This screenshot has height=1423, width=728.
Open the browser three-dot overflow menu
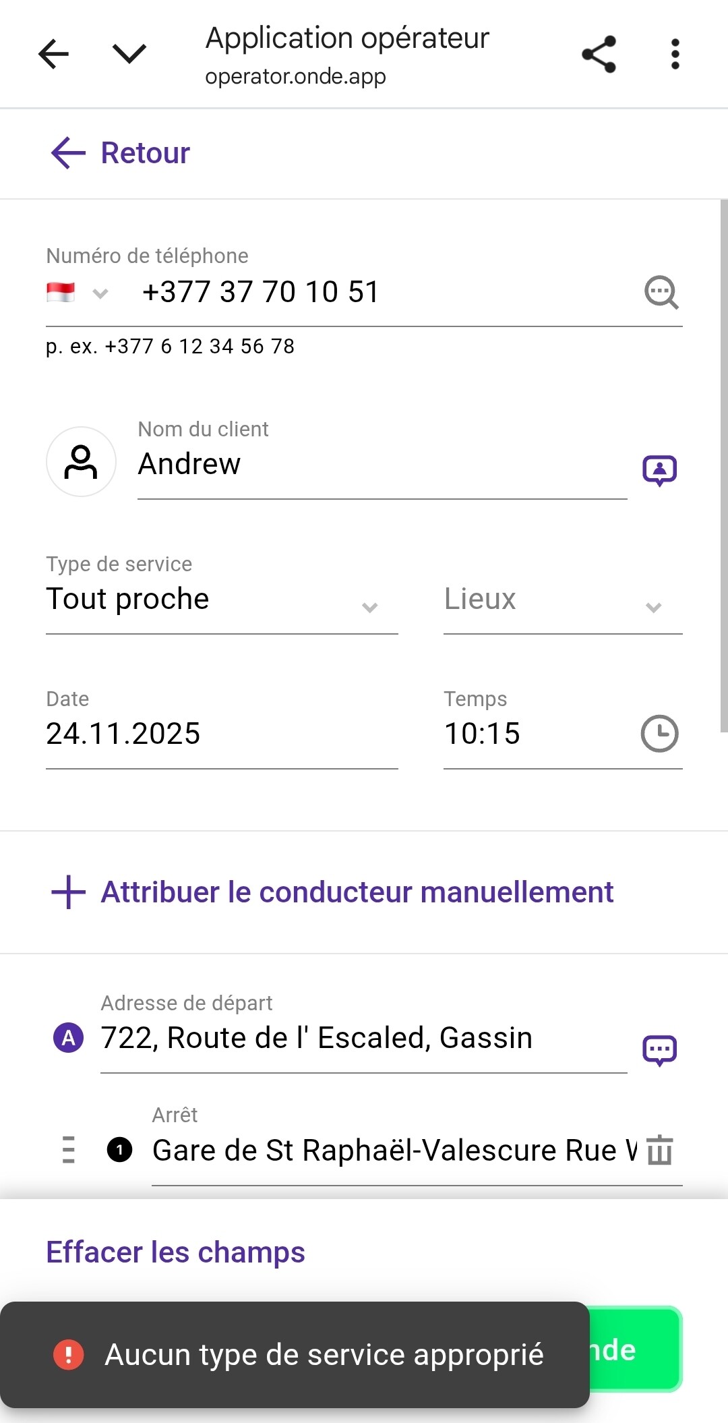pyautogui.click(x=675, y=54)
